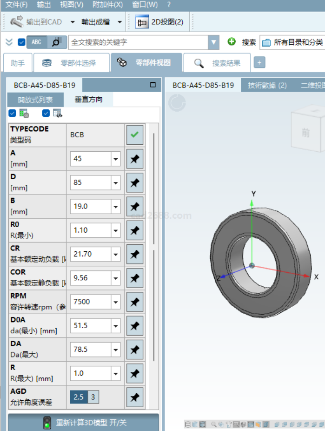The width and height of the screenshot is (325, 431).
Task: Expand the full-text search keyword dropdown
Action: click(x=214, y=42)
